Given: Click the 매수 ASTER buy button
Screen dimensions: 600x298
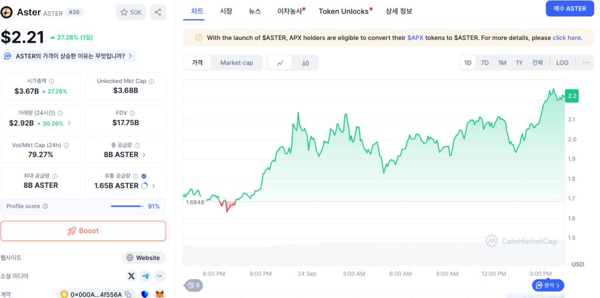Looking at the screenshot, I should 570,8.
